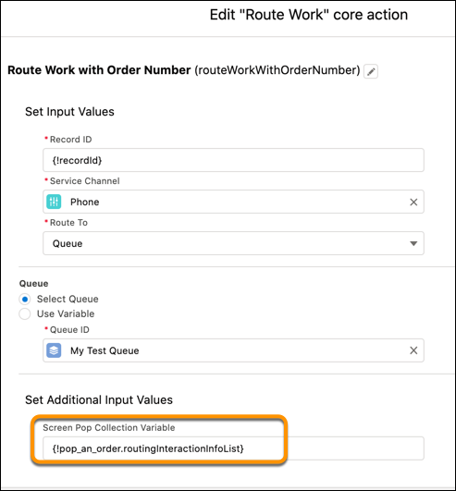The image size is (456, 491).
Task: Click the Service Channel field showing Phone
Action: click(x=233, y=202)
